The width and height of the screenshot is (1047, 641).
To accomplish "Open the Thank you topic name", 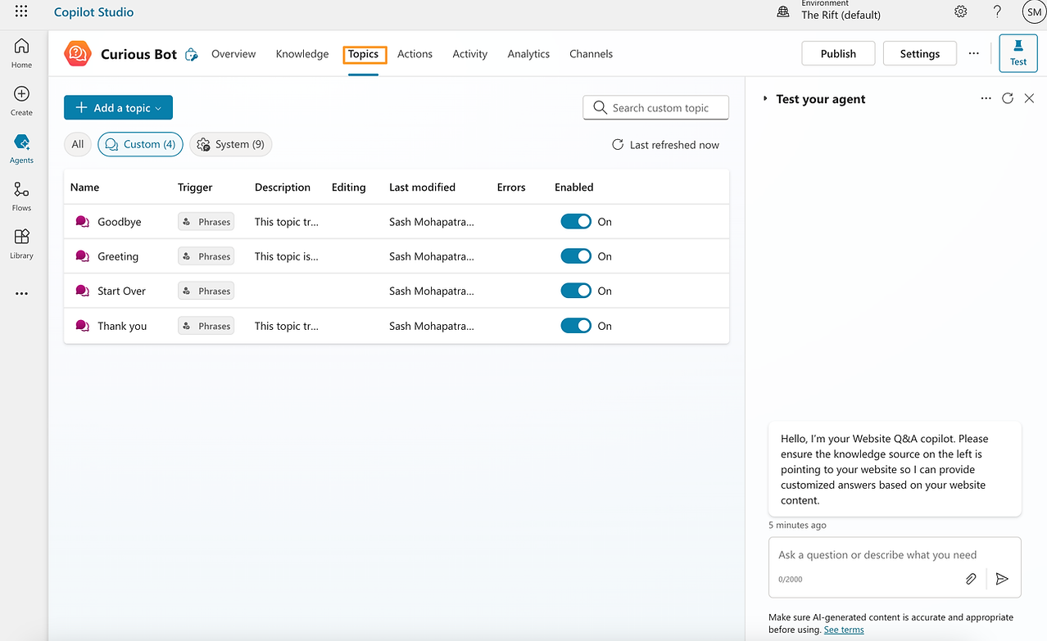I will pos(122,326).
